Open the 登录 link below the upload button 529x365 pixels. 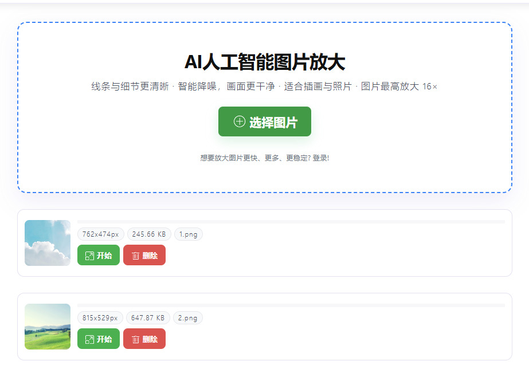coord(320,158)
